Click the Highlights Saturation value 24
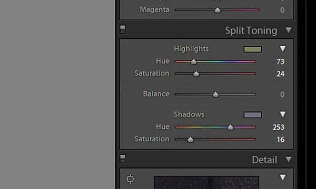The image size is (316, 189). click(x=280, y=74)
